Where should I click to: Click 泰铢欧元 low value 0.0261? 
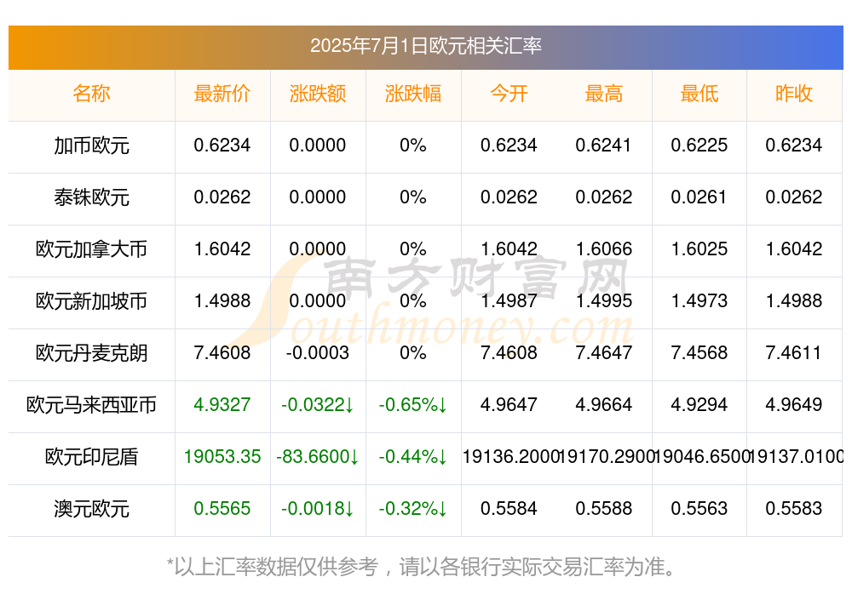tap(699, 197)
